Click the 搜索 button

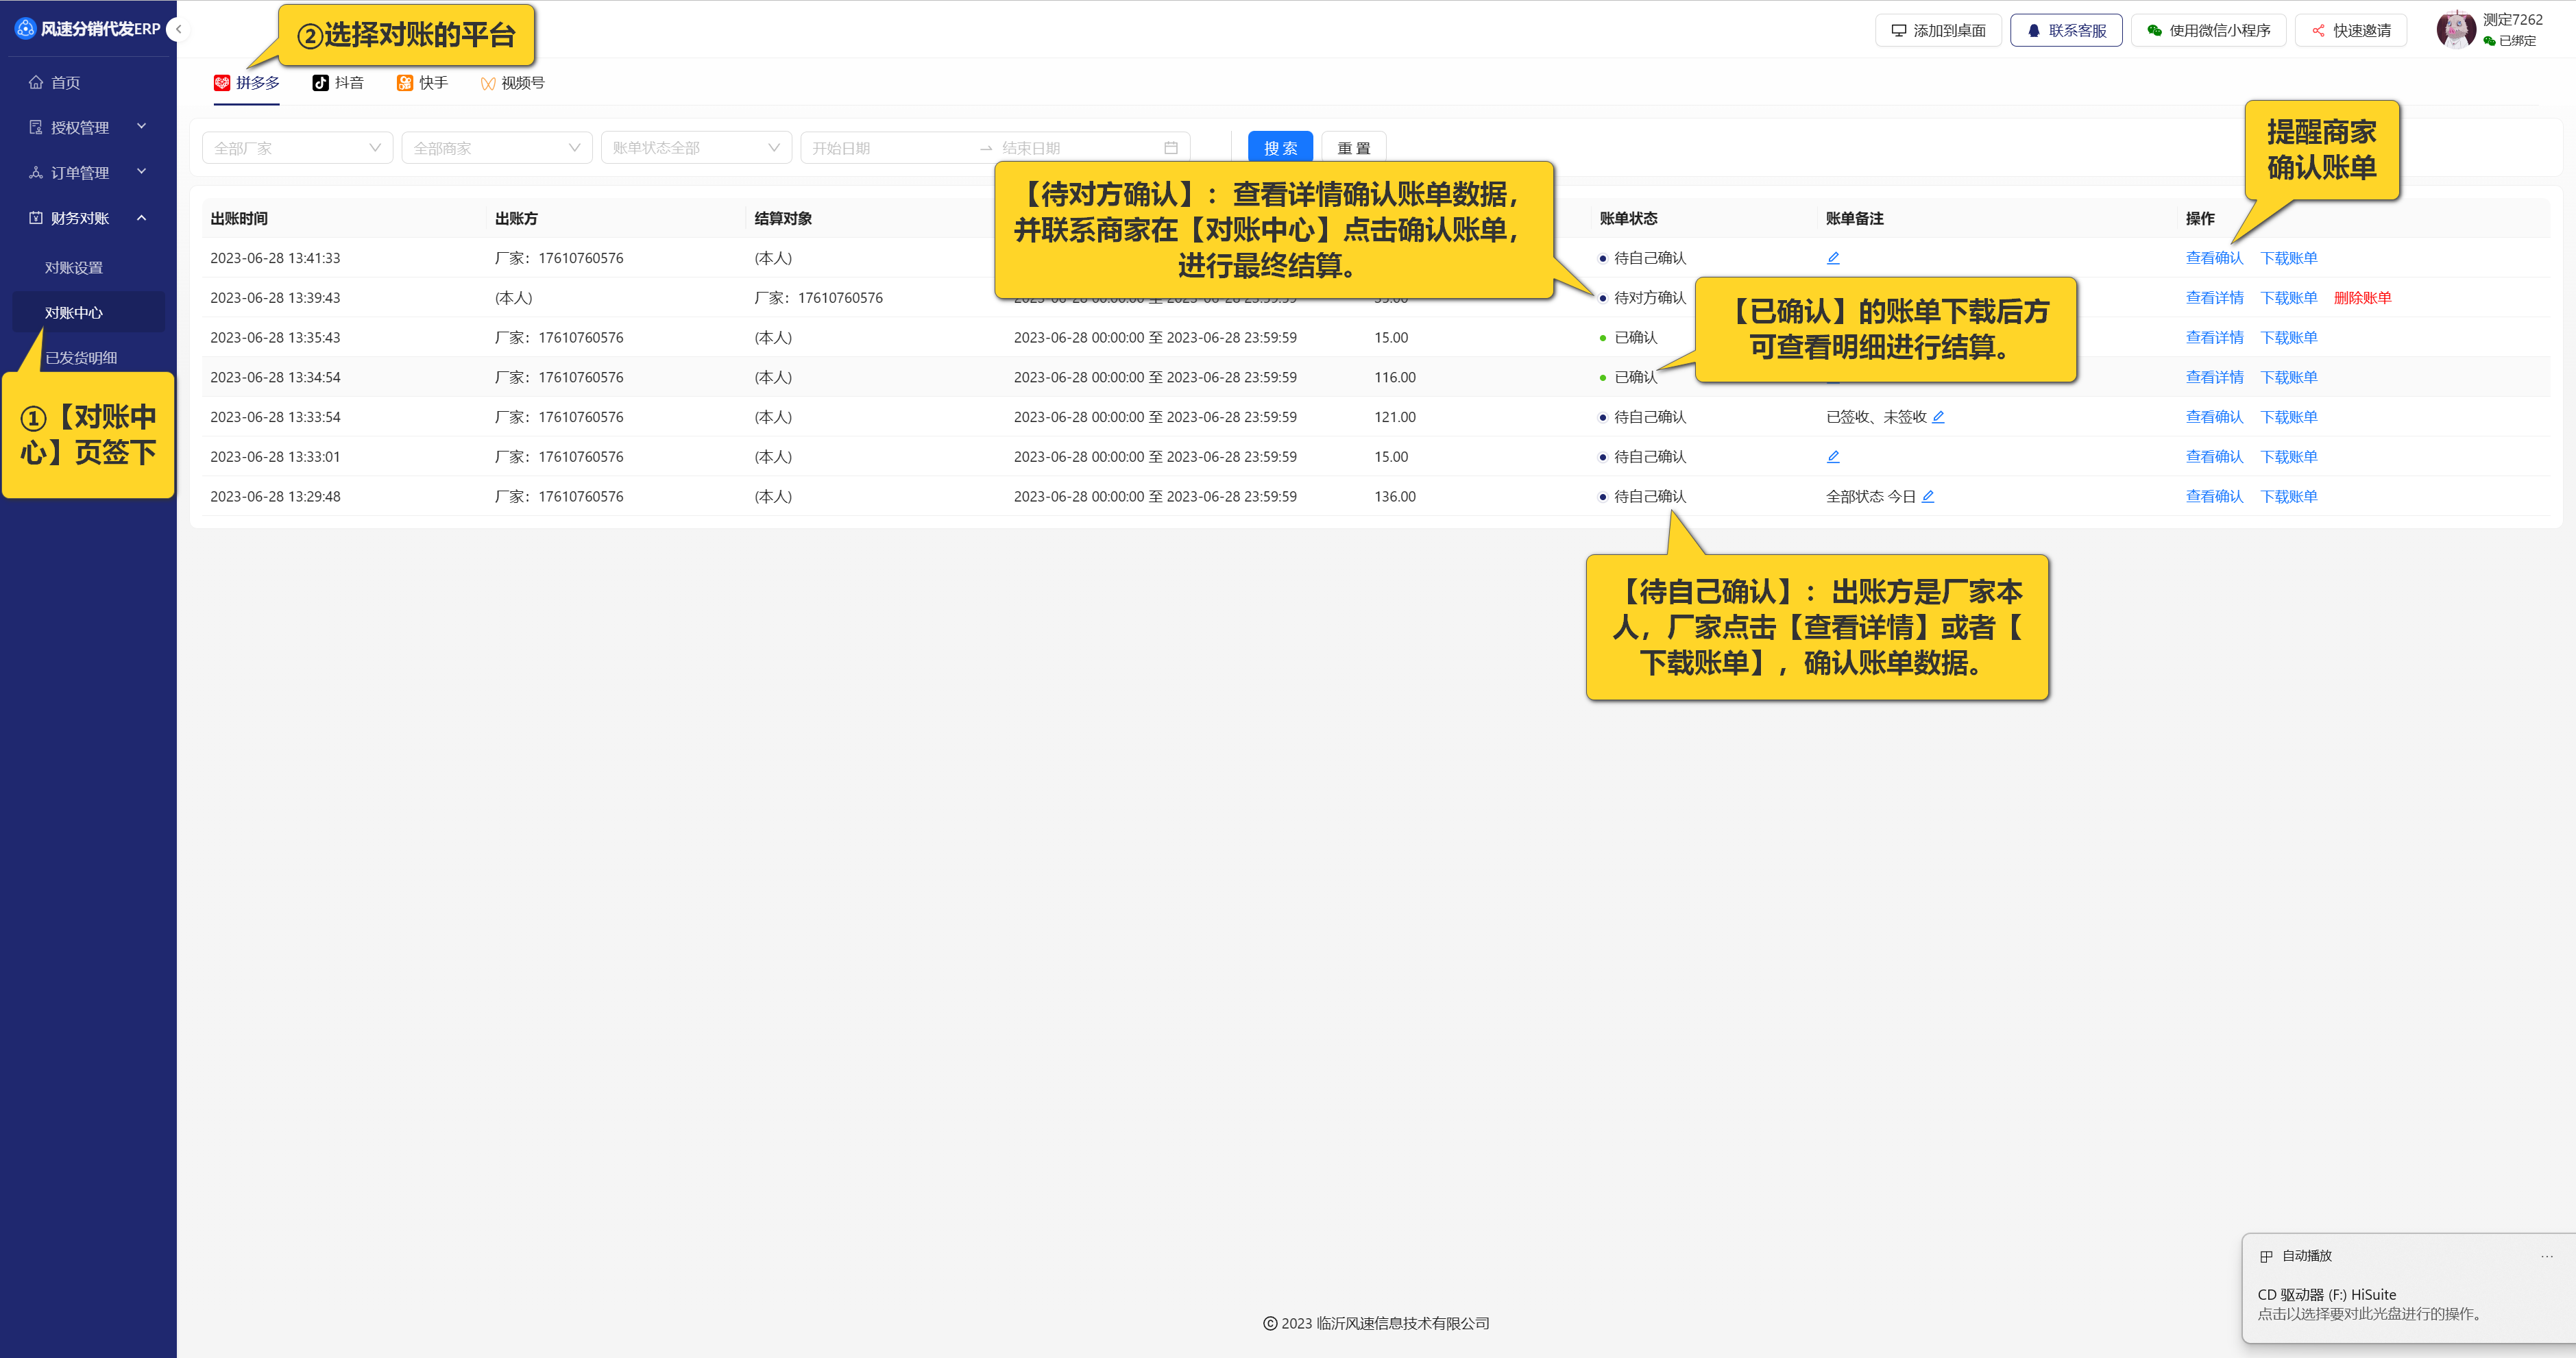click(x=1280, y=148)
